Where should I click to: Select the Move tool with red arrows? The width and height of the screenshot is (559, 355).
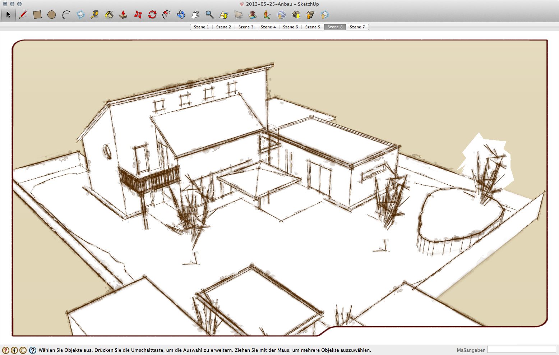[x=138, y=15]
